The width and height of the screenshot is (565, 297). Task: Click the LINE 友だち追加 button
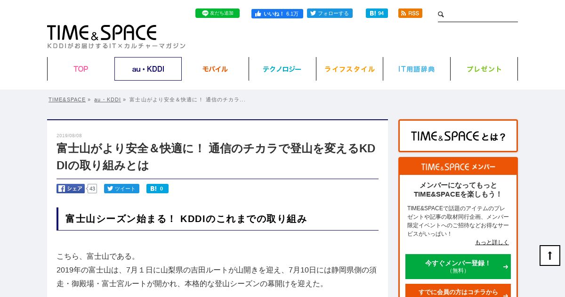pyautogui.click(x=218, y=13)
